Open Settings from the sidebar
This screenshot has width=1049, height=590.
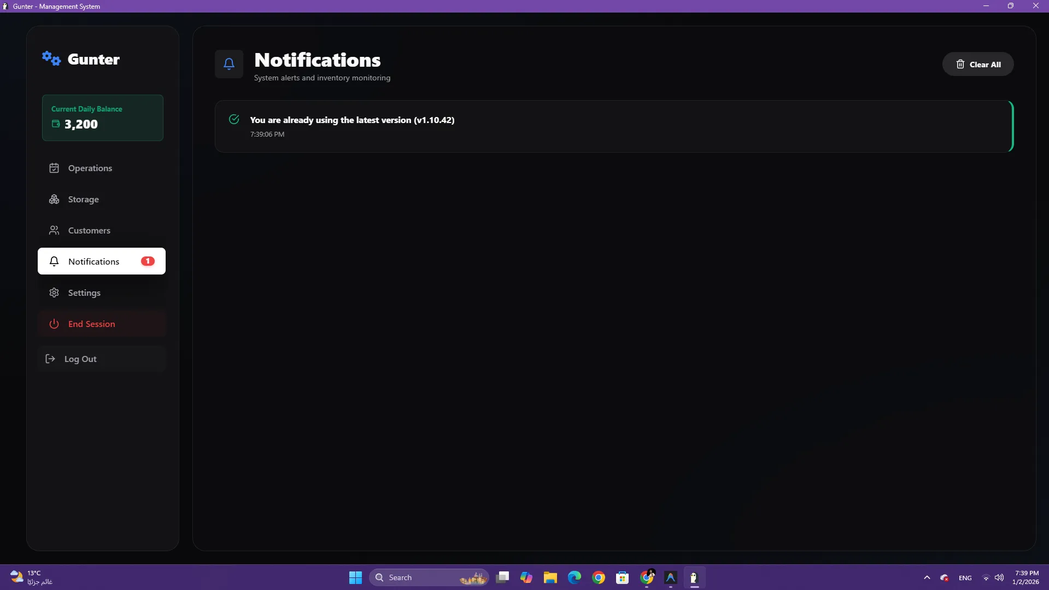(102, 293)
